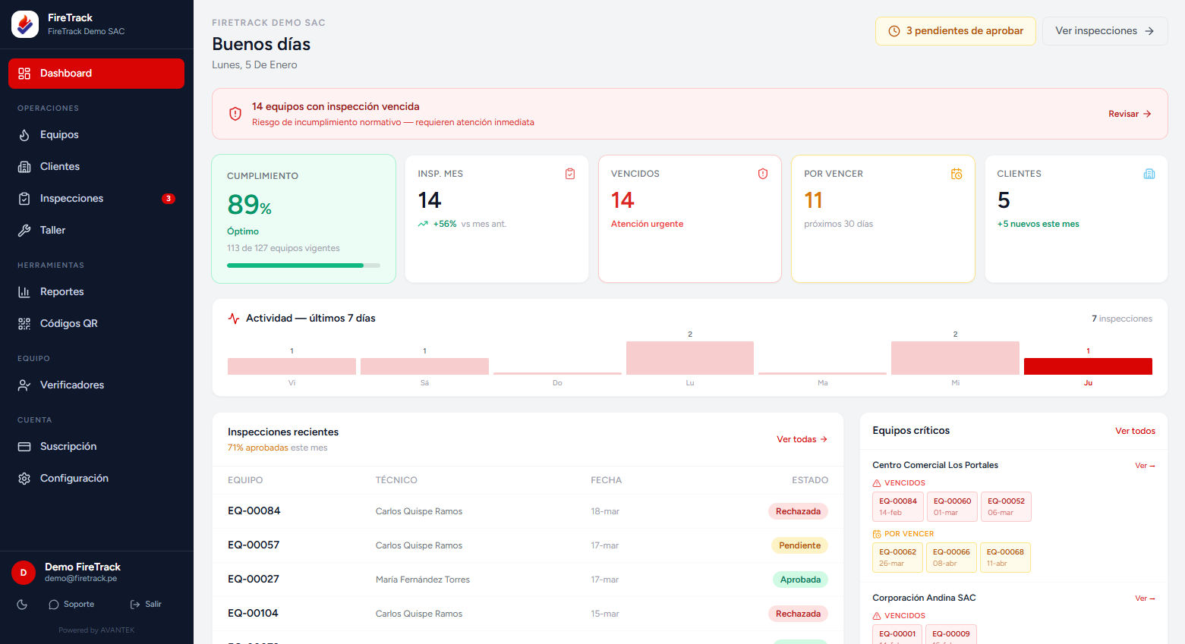Screen dimensions: 1185x644
Task: Click the Verificadores user icon
Action: (x=24, y=385)
